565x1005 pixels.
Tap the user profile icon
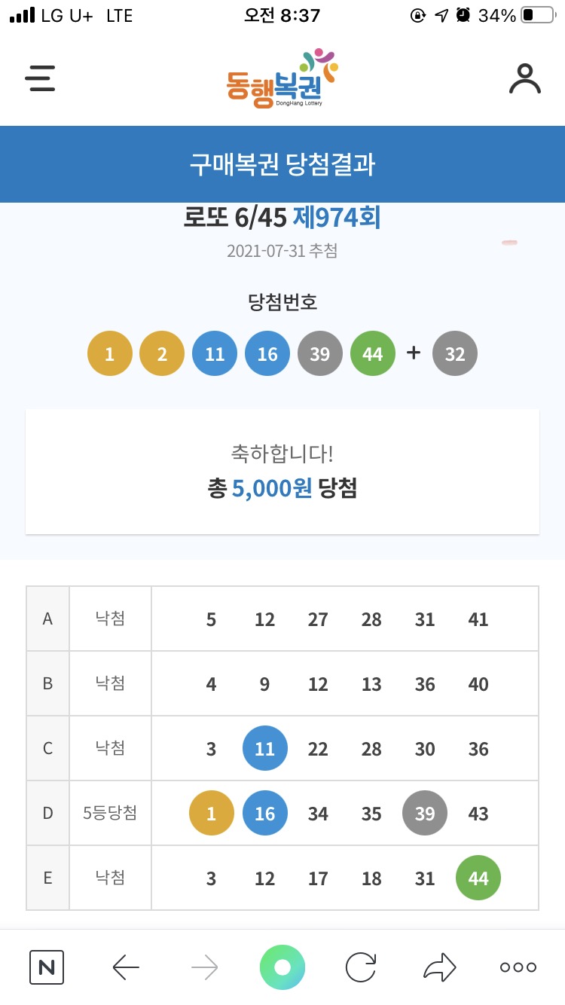tap(524, 78)
